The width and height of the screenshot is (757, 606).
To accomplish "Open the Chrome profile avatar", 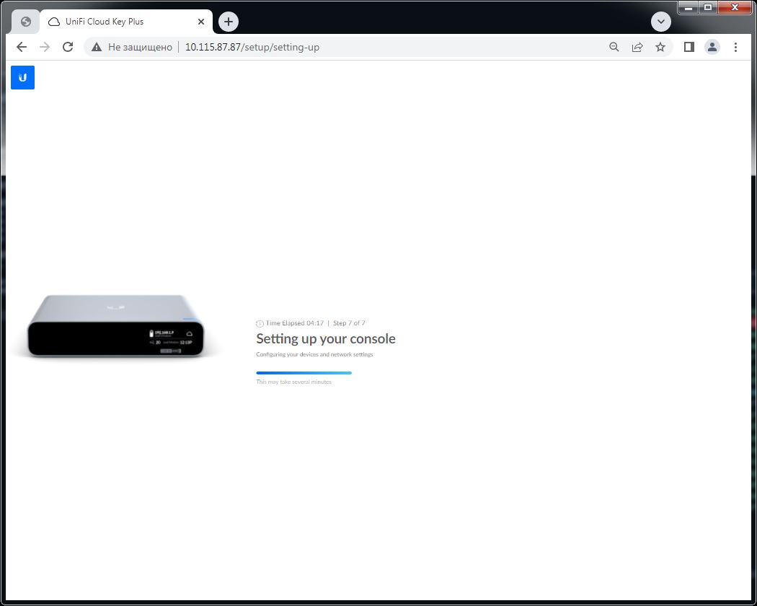I will click(712, 47).
